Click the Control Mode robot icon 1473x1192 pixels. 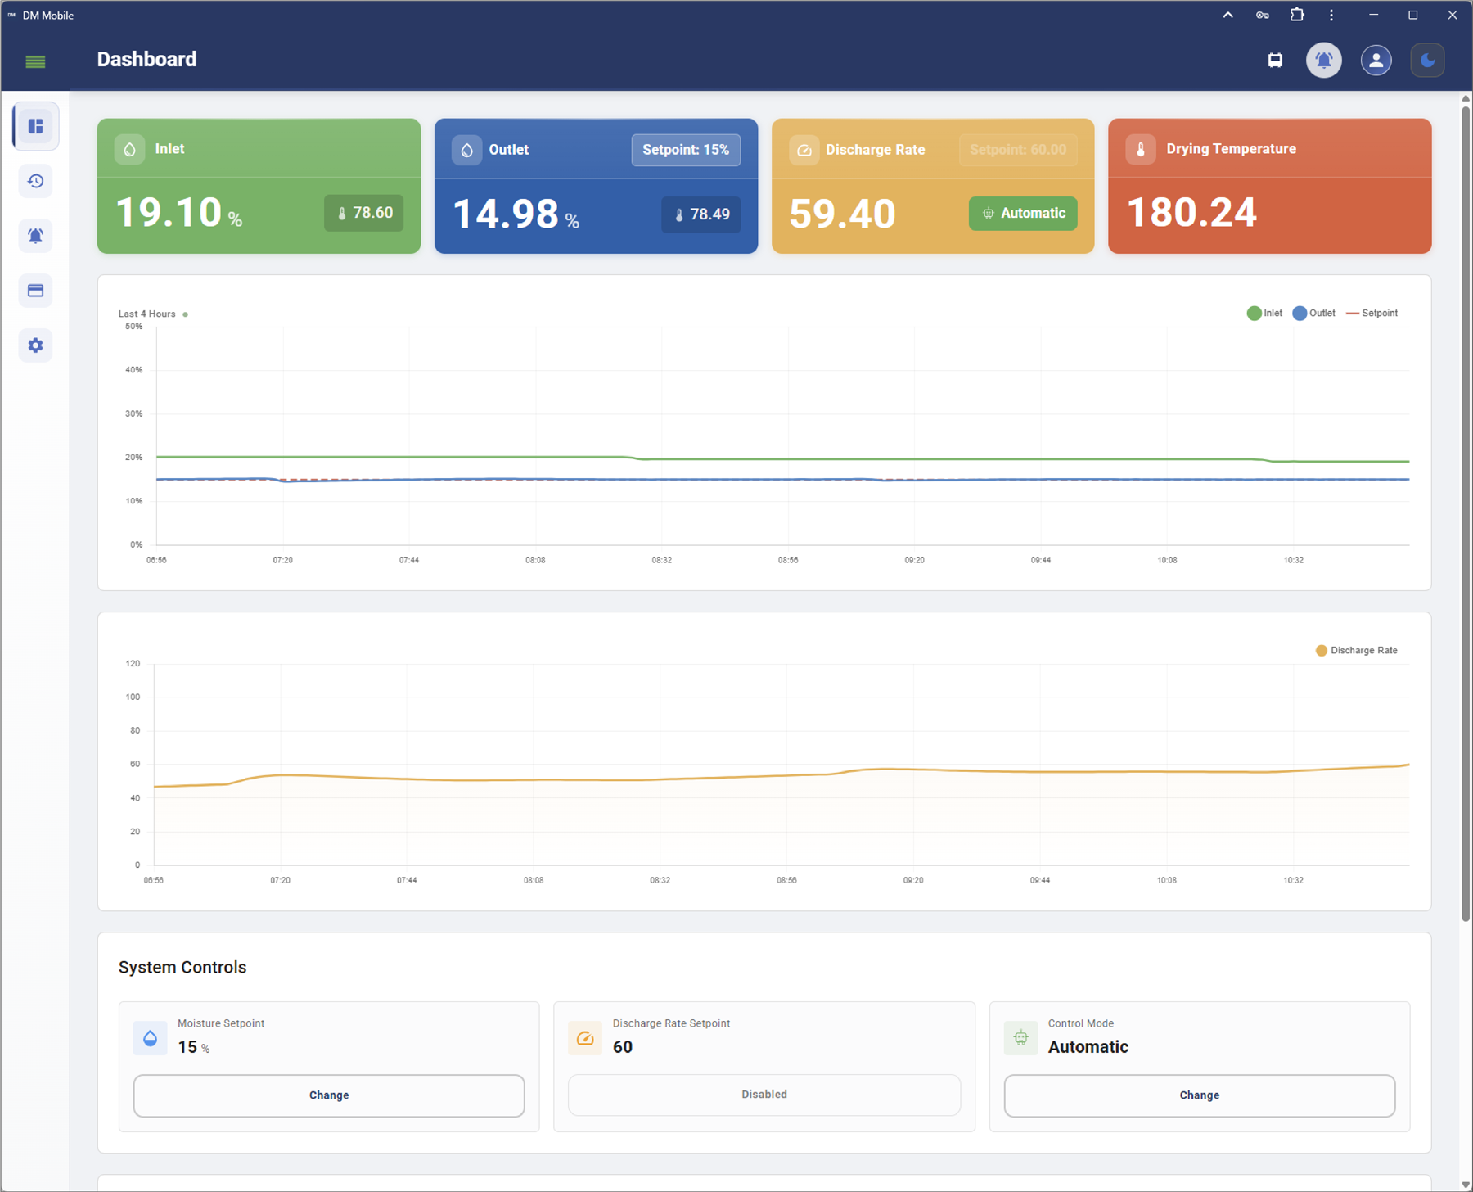[1020, 1038]
